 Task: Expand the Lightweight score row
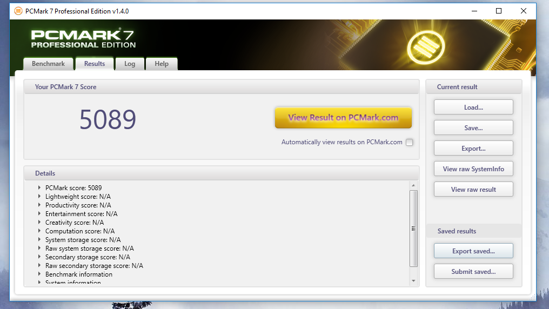pyautogui.click(x=39, y=196)
